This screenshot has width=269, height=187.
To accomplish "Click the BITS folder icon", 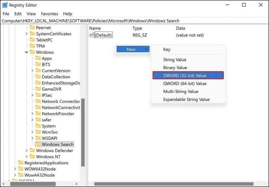I will click(38, 64).
